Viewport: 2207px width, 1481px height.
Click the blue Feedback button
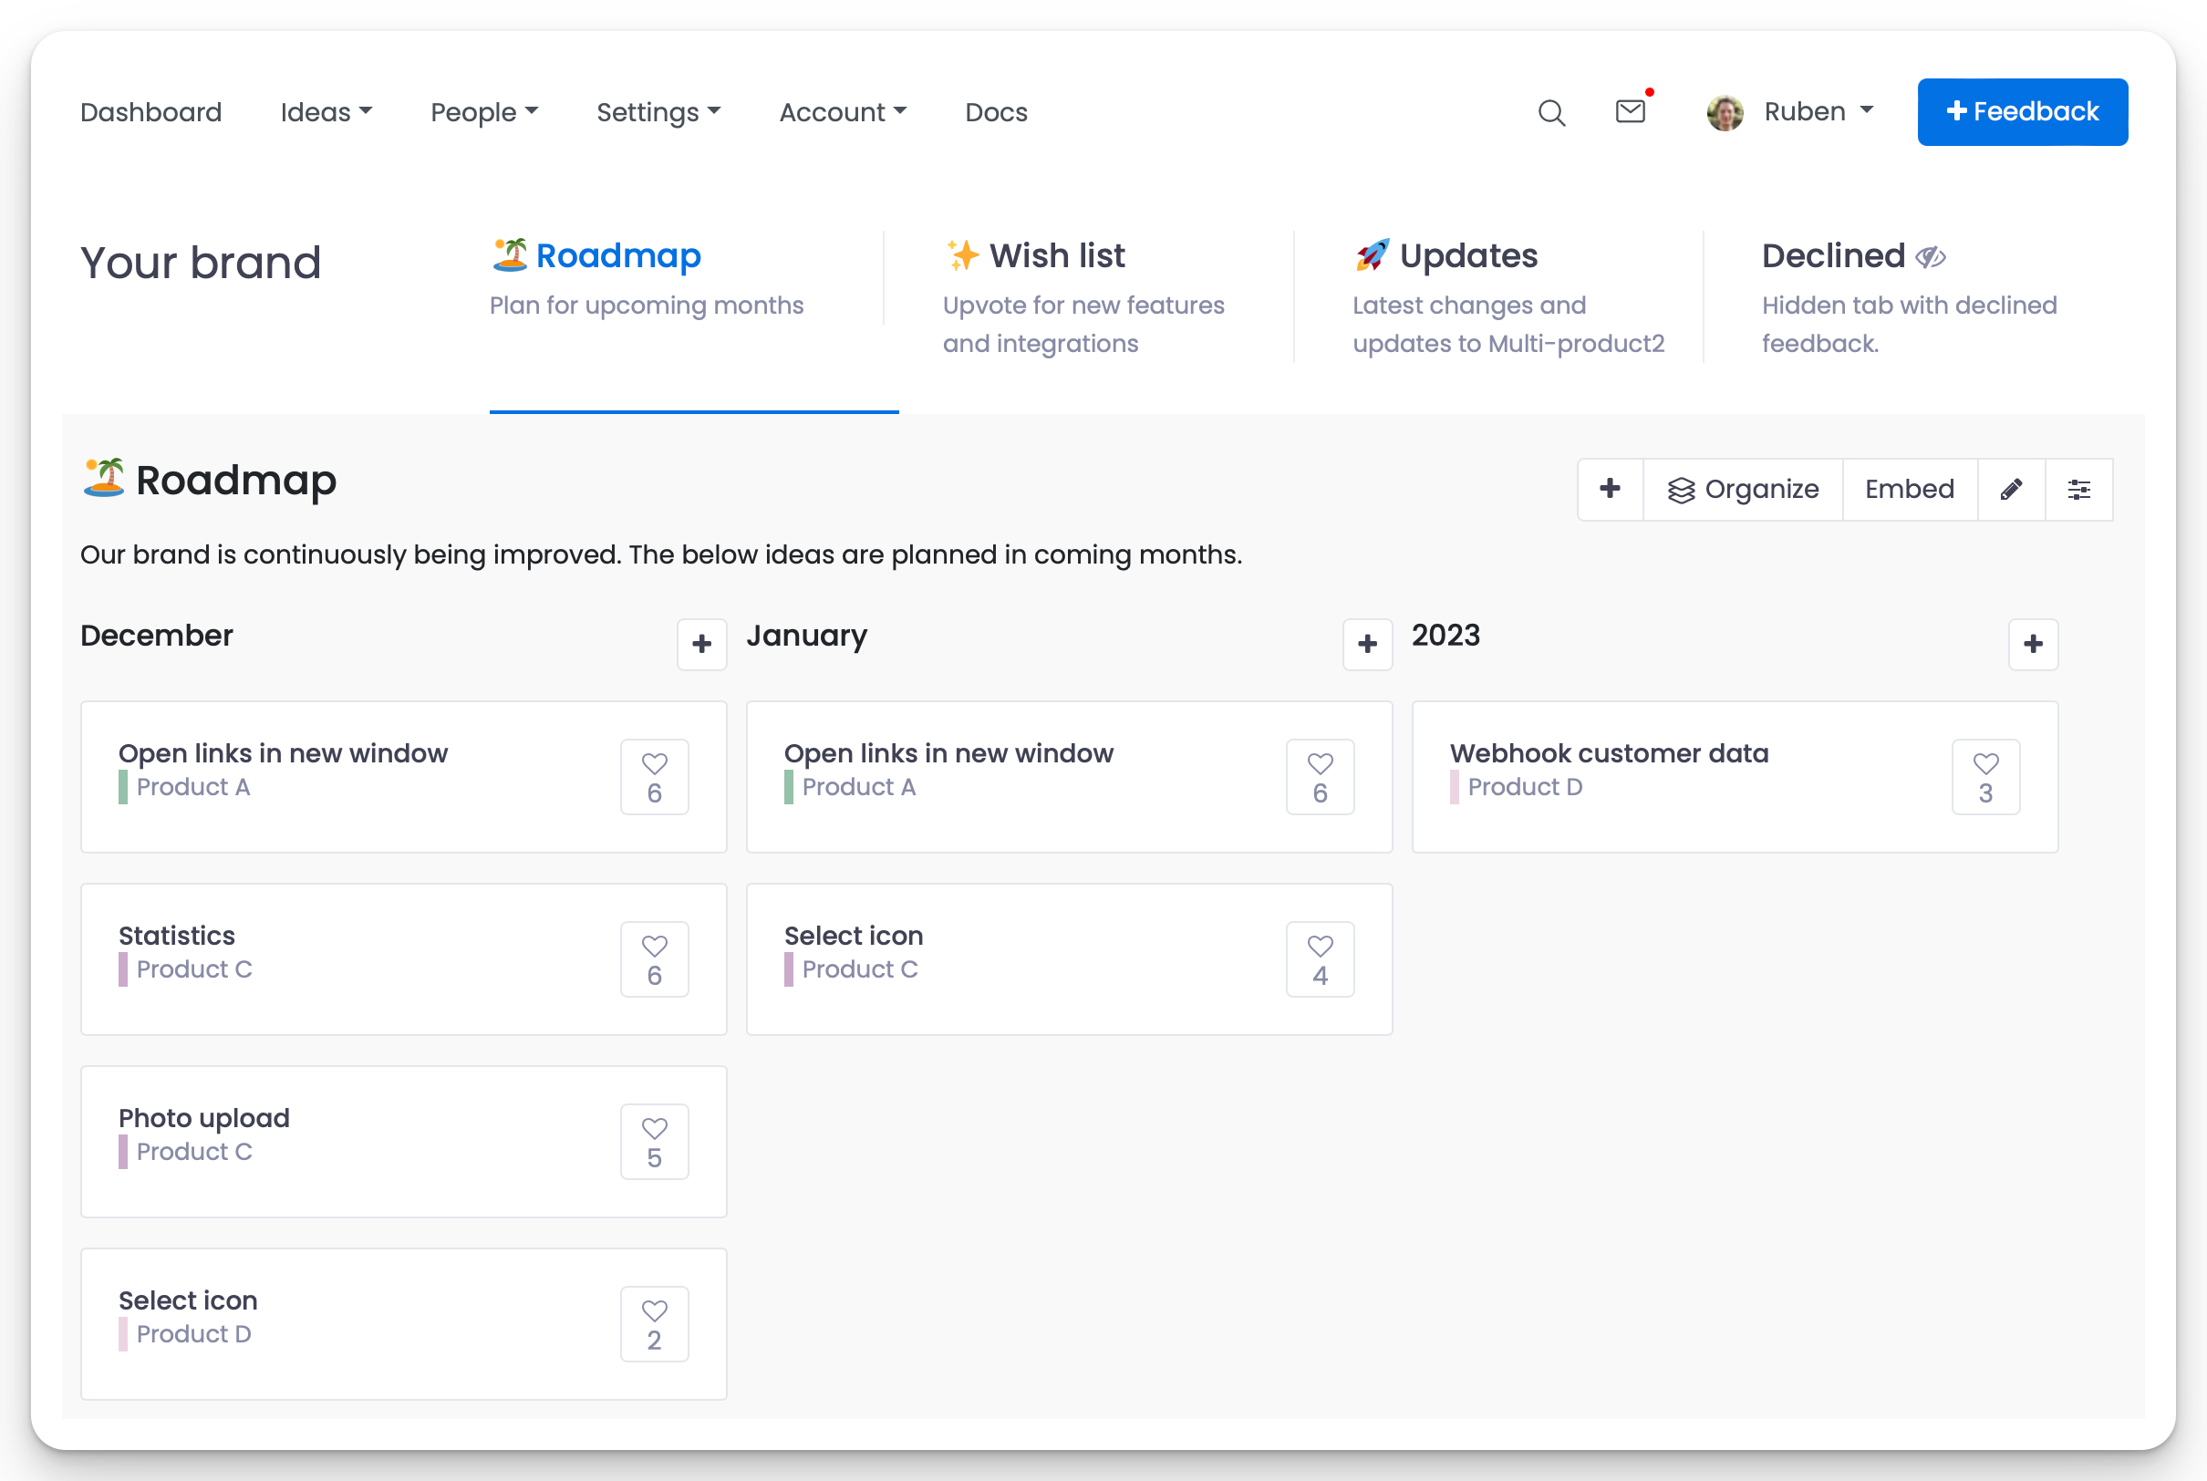(2022, 112)
